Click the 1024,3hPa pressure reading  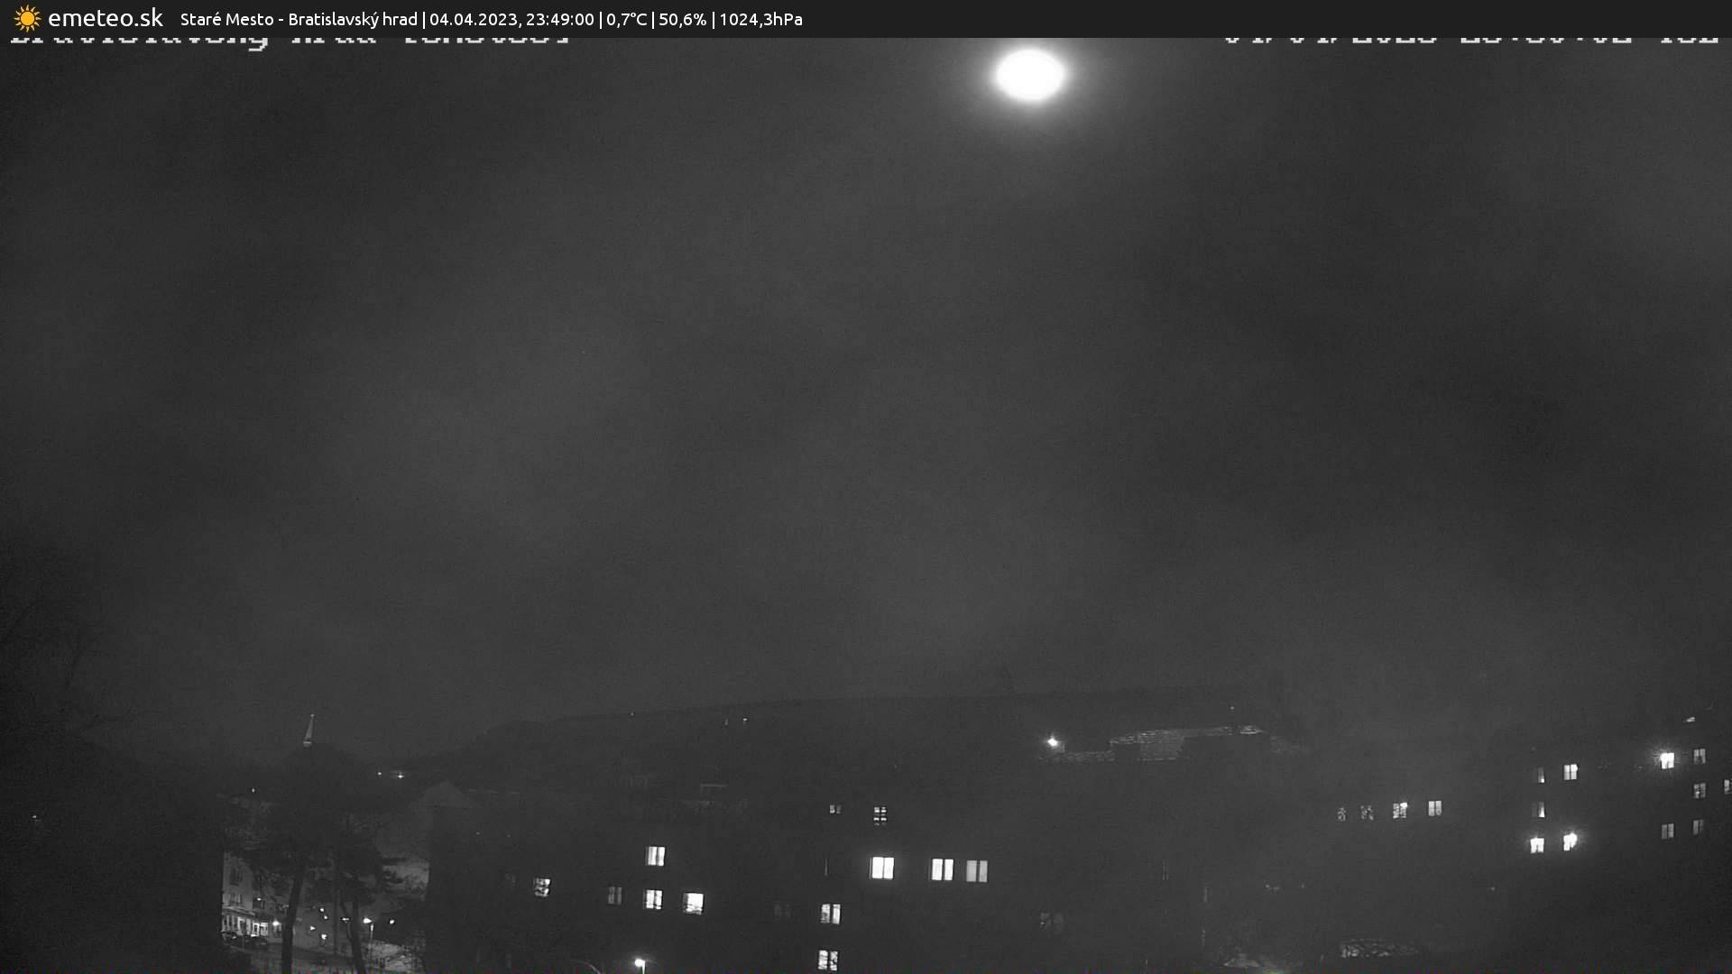coord(760,19)
